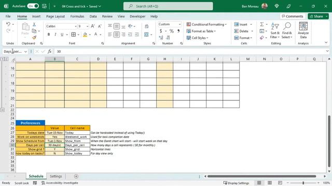The image size is (332, 186).
Task: Click the Cut scissors icon
Action: [34, 24]
